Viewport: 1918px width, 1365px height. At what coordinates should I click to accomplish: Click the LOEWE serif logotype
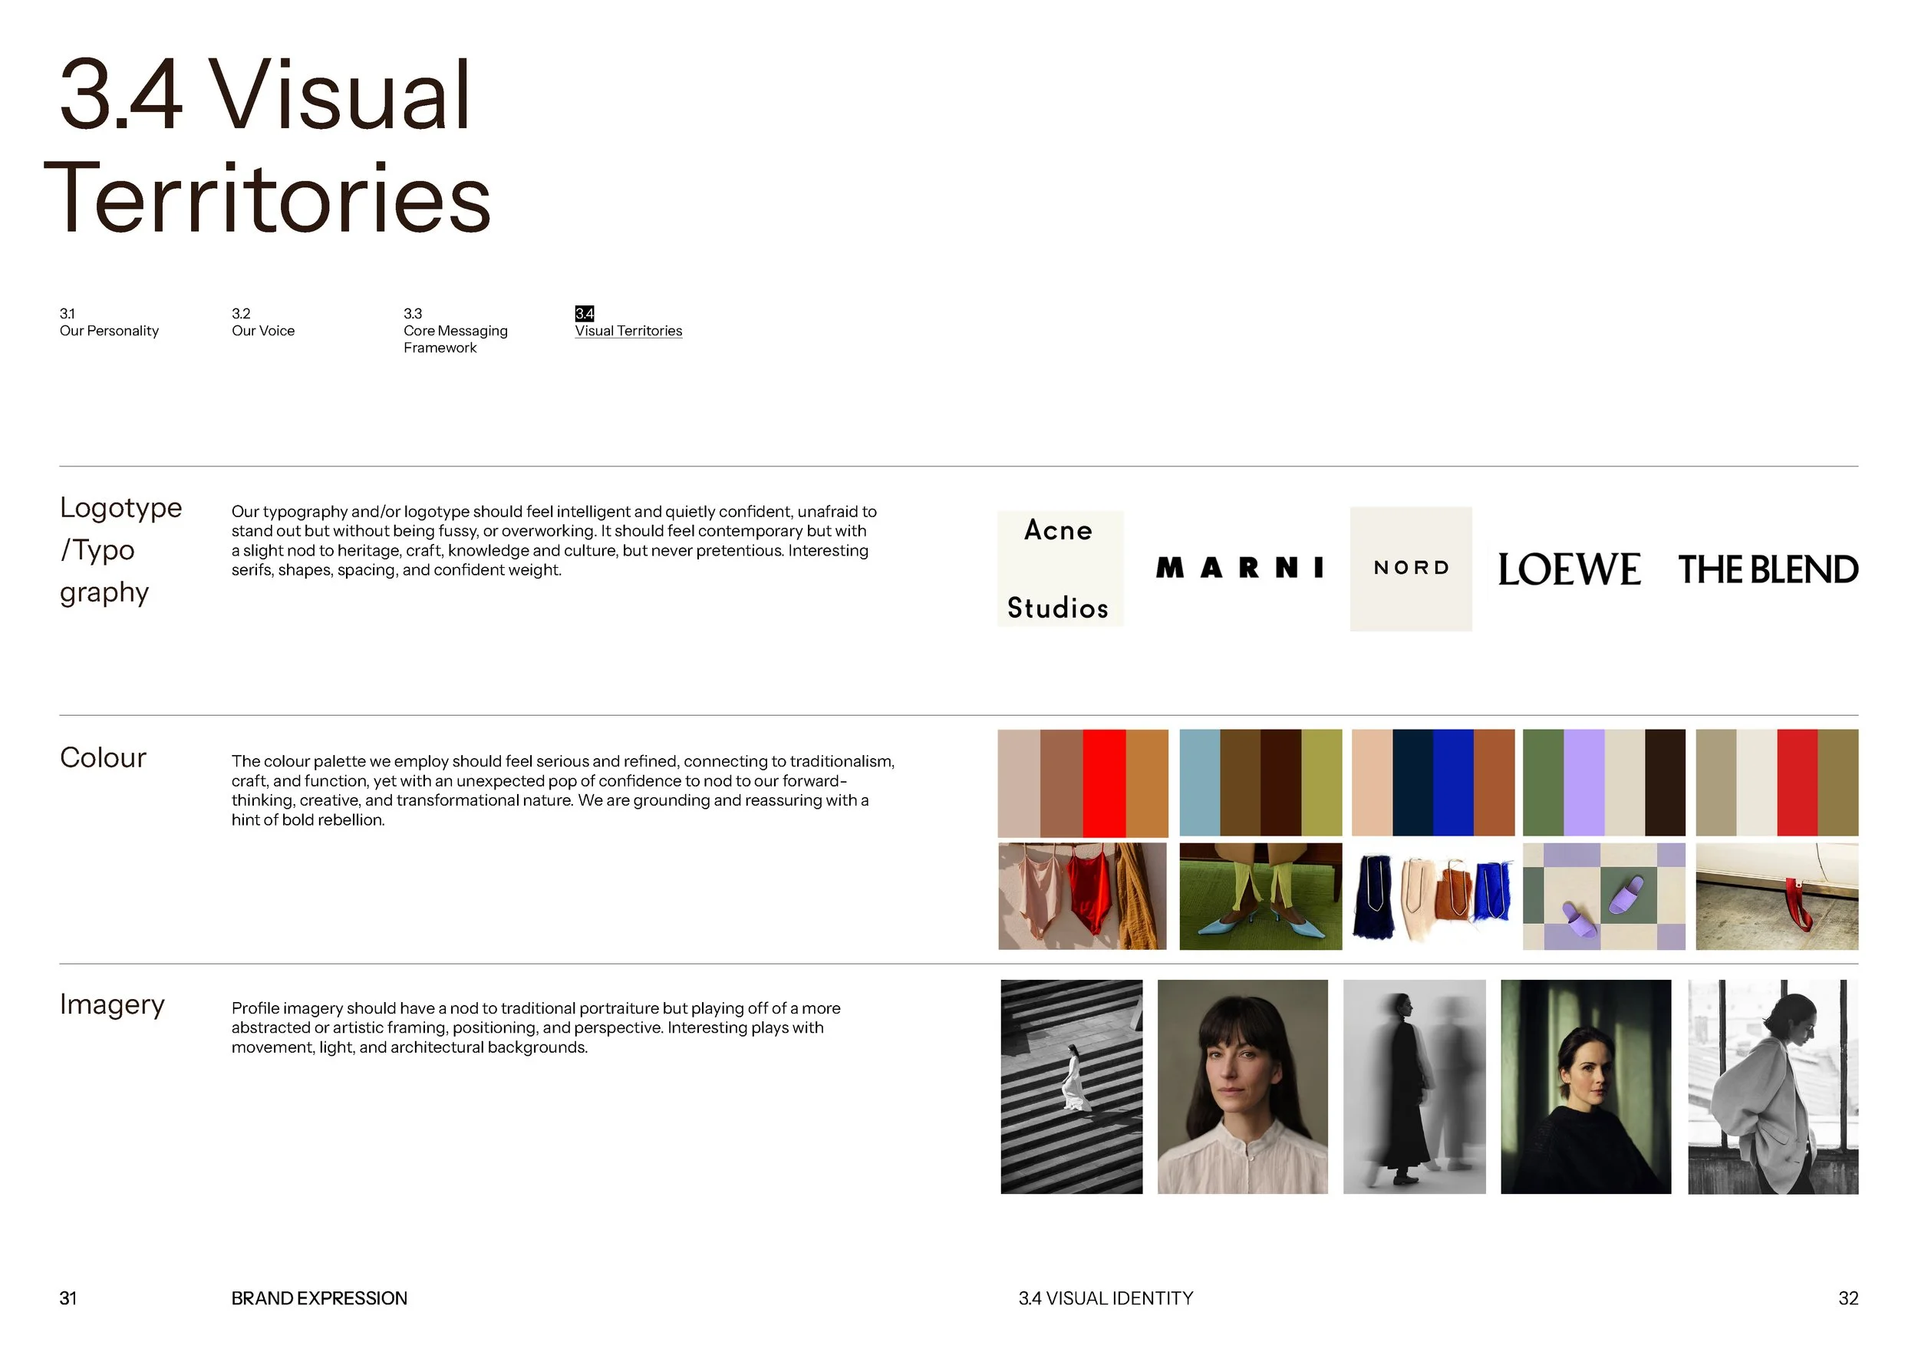click(1568, 570)
